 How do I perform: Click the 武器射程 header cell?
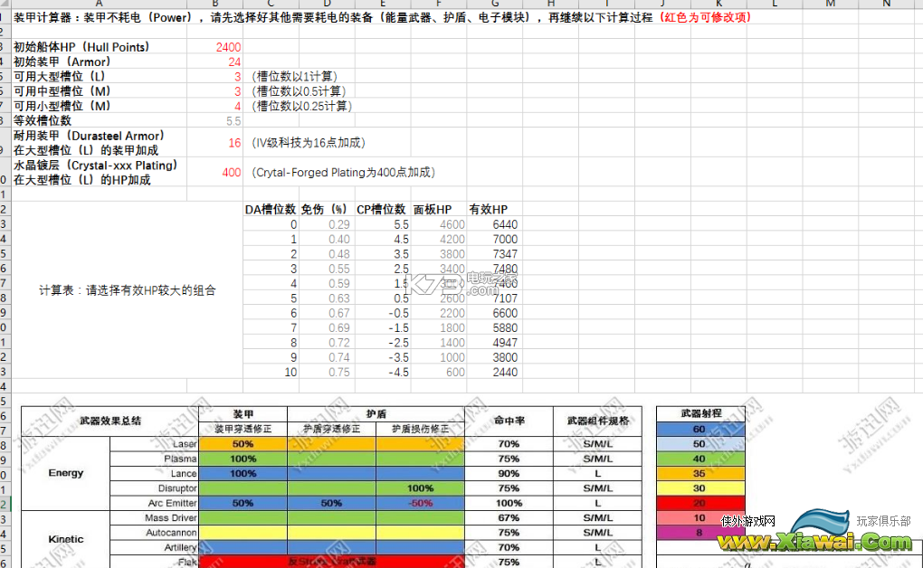(x=700, y=413)
